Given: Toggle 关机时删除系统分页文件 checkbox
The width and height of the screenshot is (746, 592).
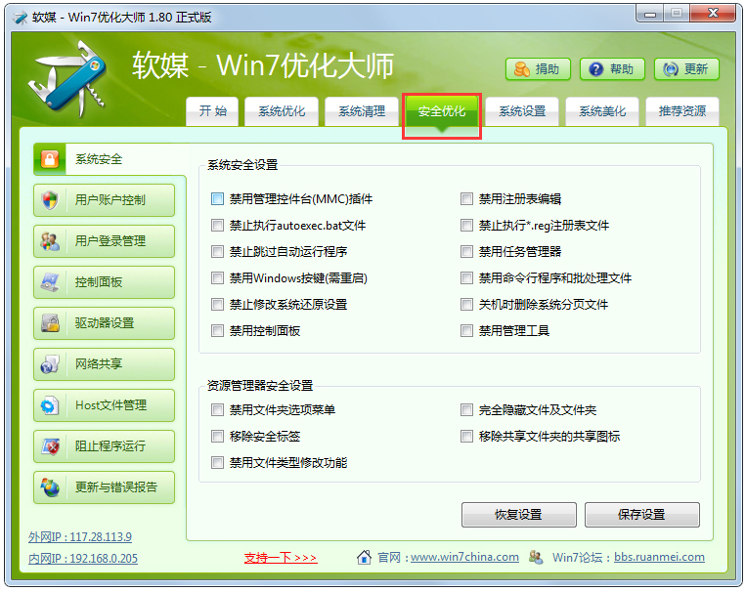Looking at the screenshot, I should (x=466, y=305).
